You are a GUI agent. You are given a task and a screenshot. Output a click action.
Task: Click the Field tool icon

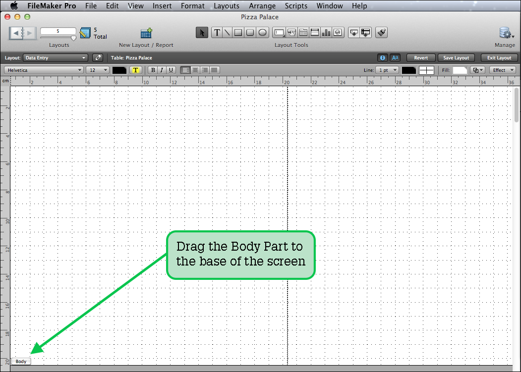354,33
